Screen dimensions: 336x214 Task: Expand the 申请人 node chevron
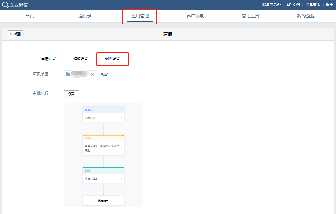click(121, 118)
